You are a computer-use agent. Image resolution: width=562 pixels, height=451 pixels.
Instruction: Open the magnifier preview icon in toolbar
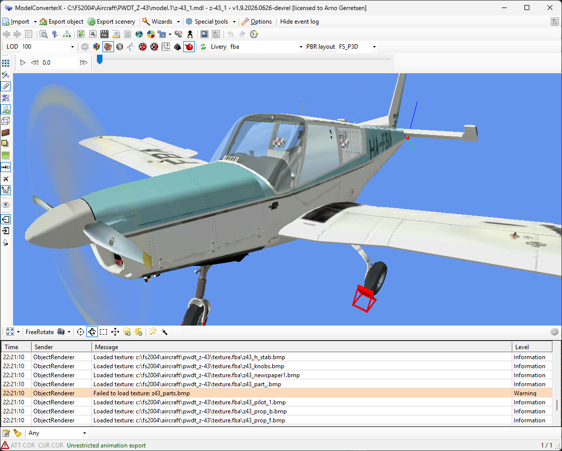coord(43,34)
